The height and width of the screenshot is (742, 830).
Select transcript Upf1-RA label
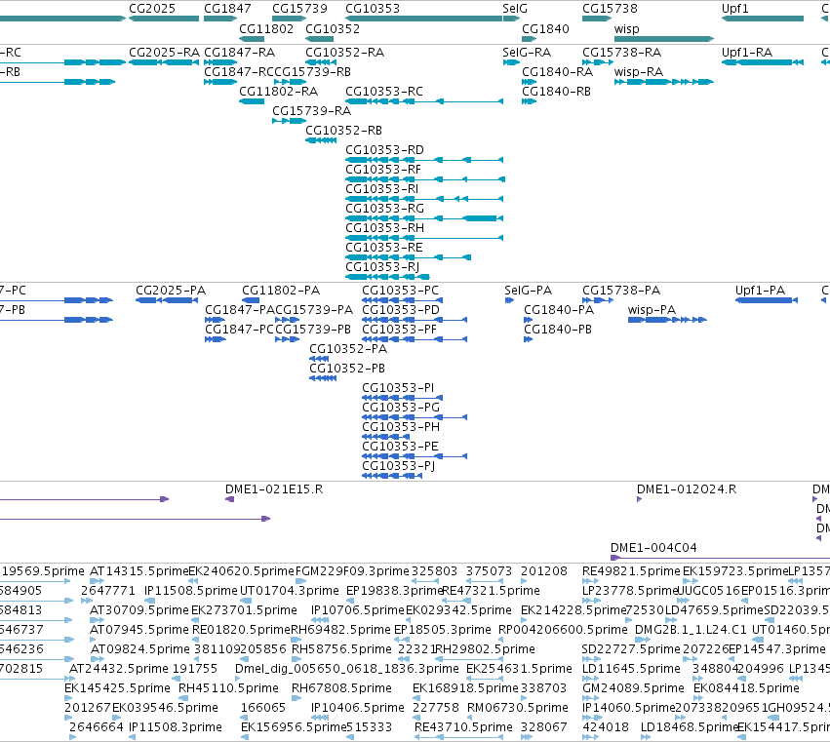[x=747, y=53]
